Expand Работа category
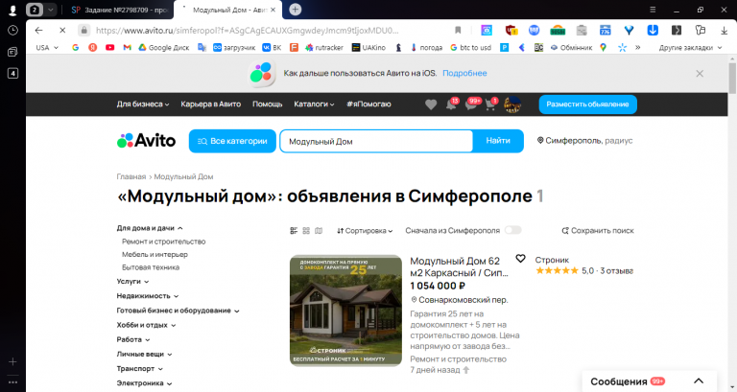The width and height of the screenshot is (737, 392). 133,339
